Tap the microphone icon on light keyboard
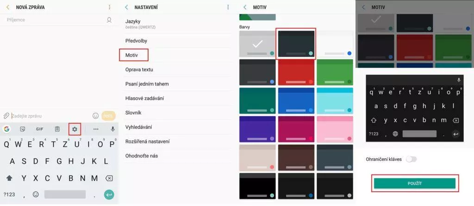474x206 pixels. click(113, 129)
